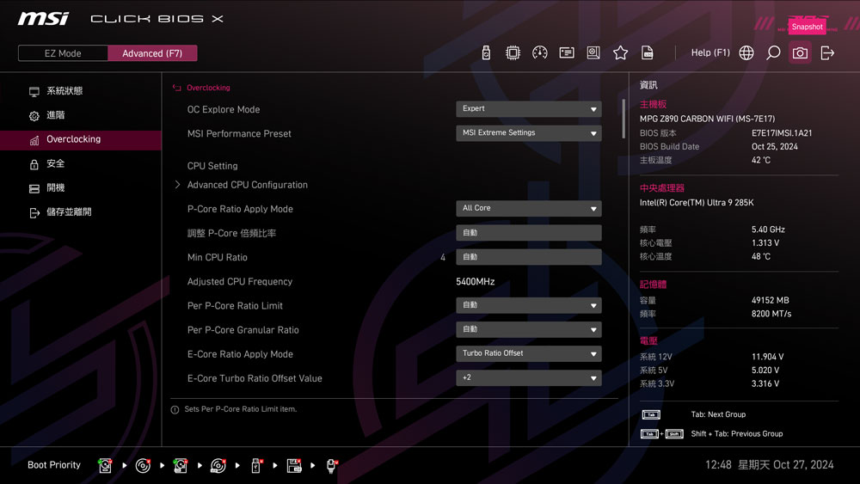Select the first CD/DVD disc boot device
The width and height of the screenshot is (860, 484).
coord(143,465)
